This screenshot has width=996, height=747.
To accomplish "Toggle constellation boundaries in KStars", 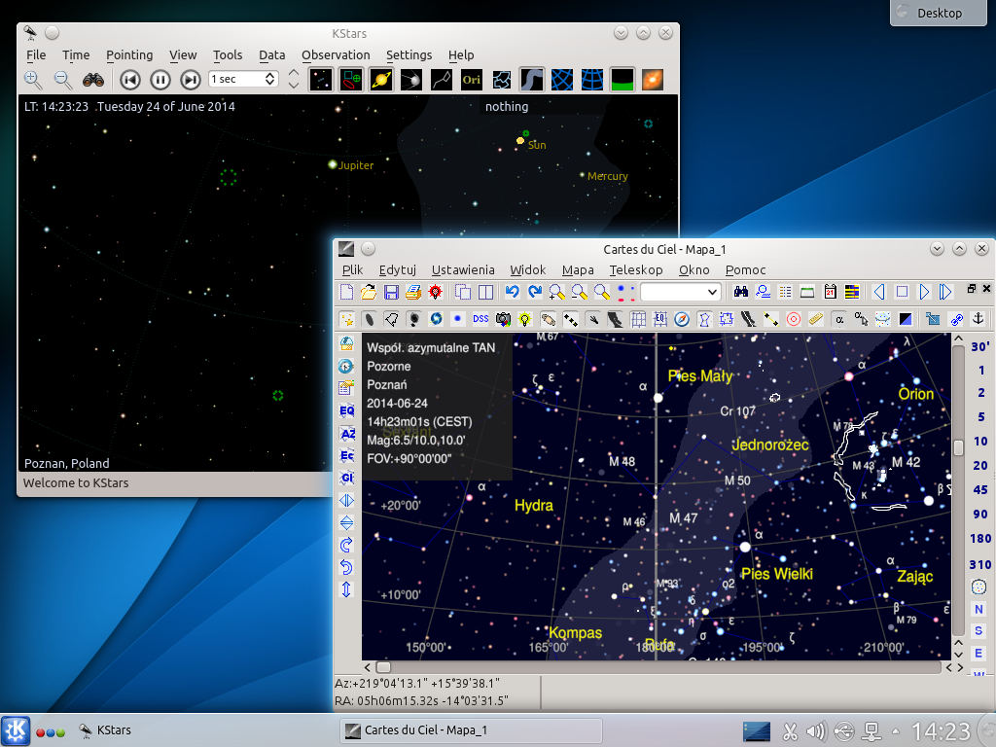I will [502, 80].
